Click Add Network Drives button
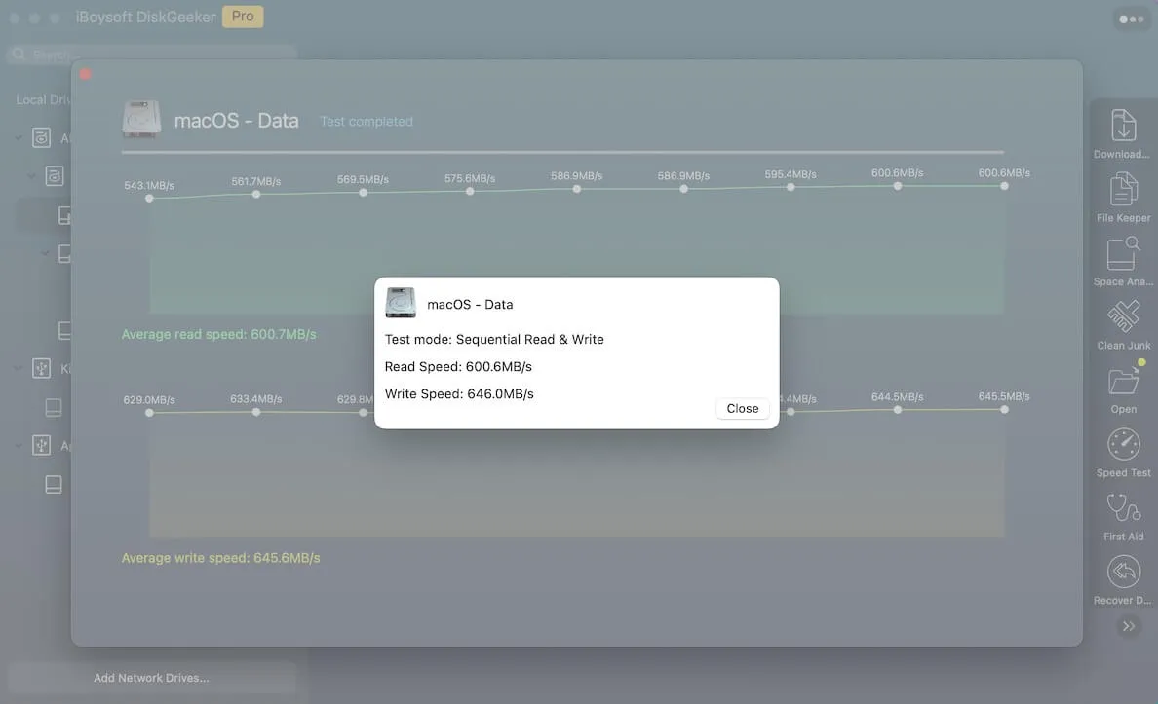The image size is (1158, 704). [151, 678]
